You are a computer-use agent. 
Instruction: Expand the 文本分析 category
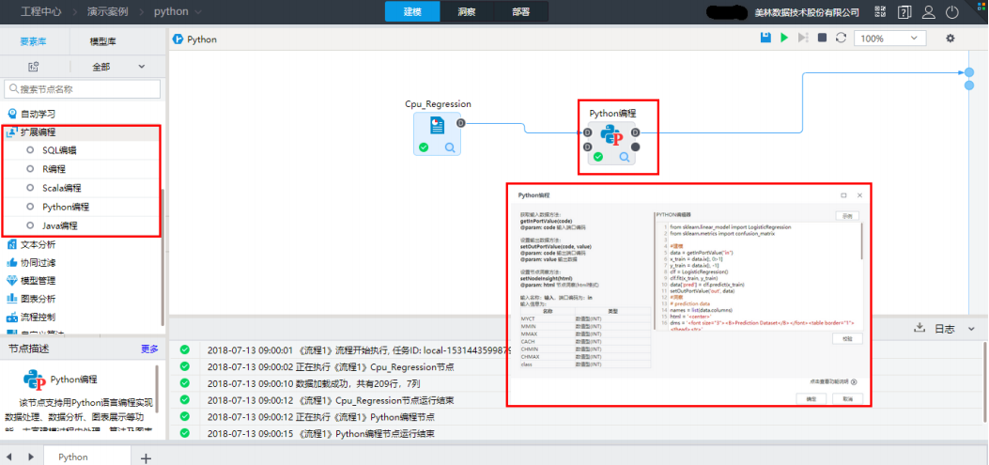(38, 244)
